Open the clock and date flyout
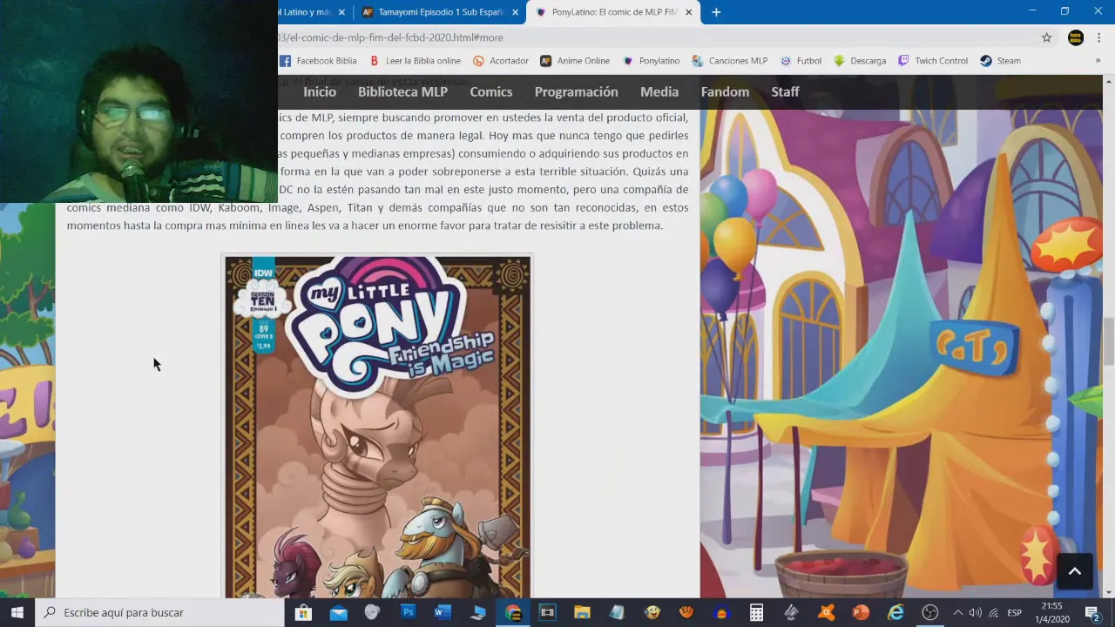This screenshot has width=1115, height=627. 1051,612
